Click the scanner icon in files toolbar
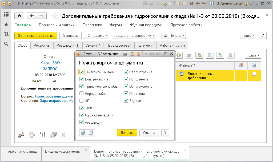 189,55
